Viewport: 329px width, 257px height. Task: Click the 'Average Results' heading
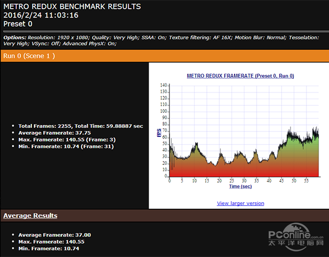pos(30,215)
